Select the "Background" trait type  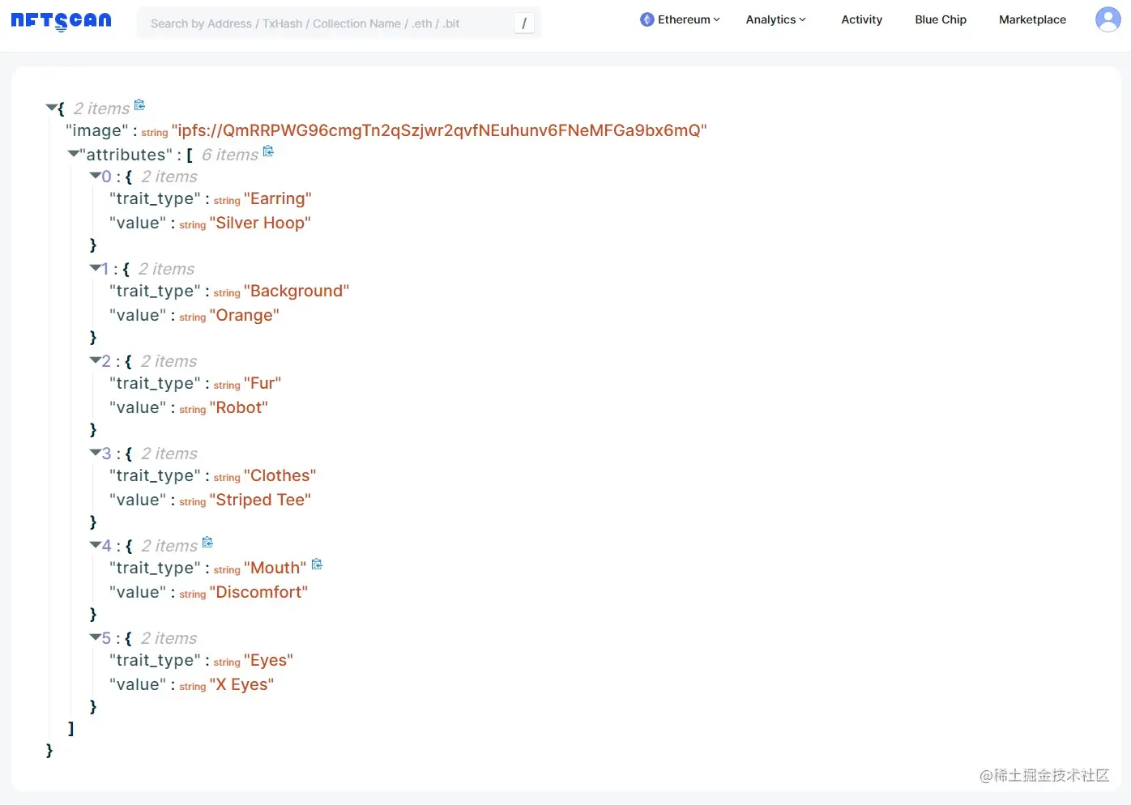(297, 291)
